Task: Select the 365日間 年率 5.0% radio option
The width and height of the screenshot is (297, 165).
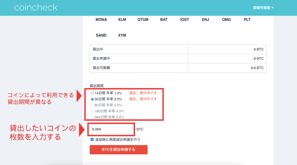Action: click(93, 117)
